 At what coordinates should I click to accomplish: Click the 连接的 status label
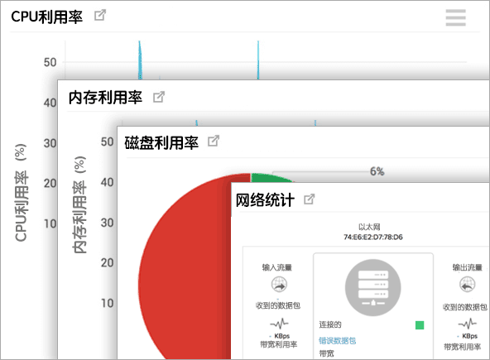click(x=330, y=324)
